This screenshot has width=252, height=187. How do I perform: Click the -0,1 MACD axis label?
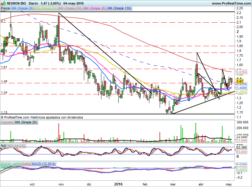point(239,173)
